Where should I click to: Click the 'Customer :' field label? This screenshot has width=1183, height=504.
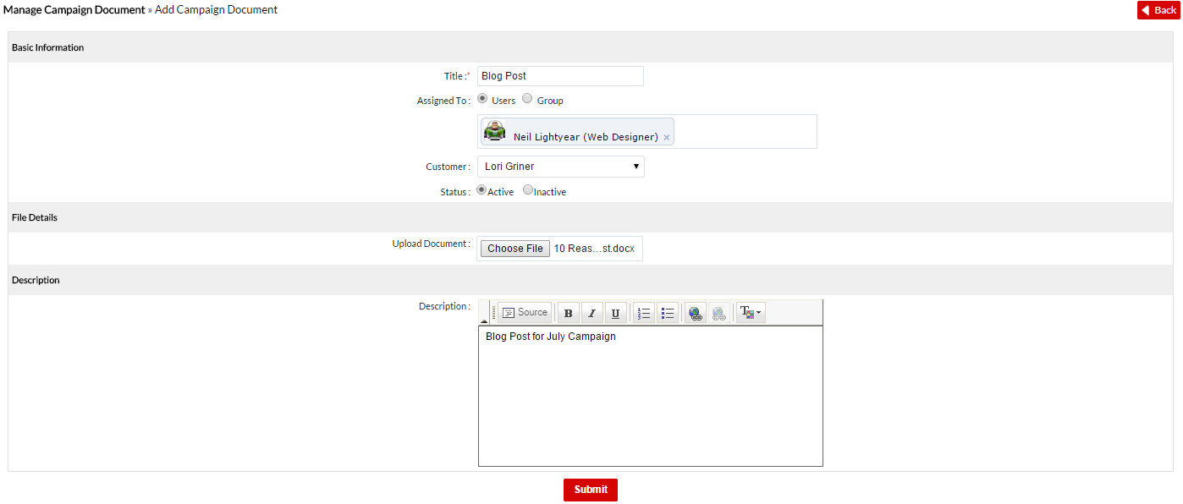[448, 167]
